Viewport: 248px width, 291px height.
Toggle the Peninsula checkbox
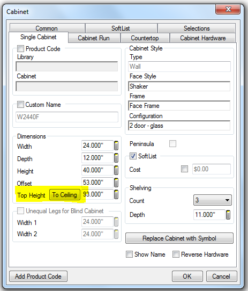coord(172,144)
